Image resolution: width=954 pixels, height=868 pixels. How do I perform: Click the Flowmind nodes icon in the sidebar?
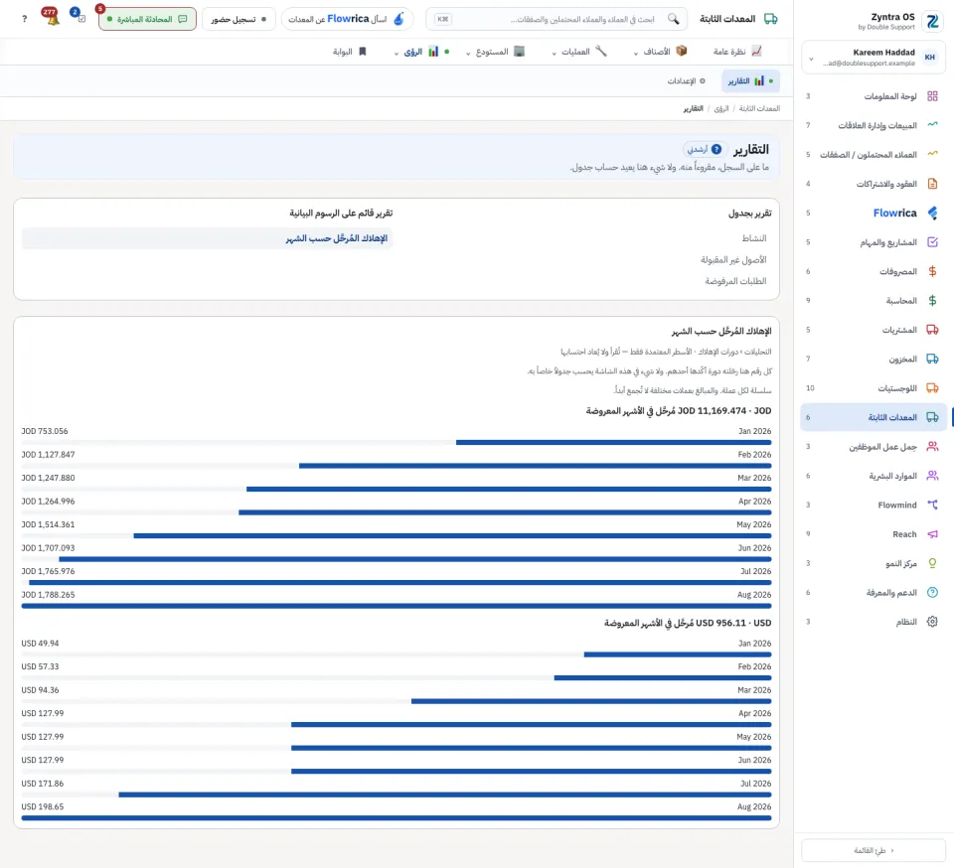[x=932, y=505]
